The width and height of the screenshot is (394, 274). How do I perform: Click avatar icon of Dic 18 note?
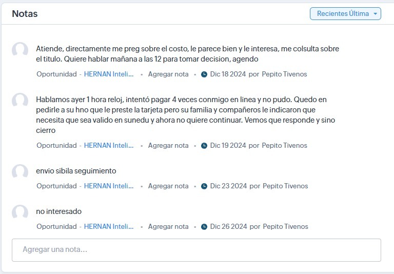20,50
